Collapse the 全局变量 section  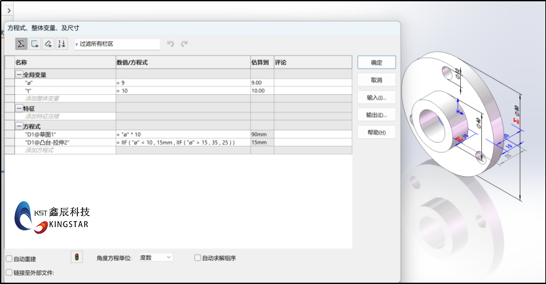(9, 75)
